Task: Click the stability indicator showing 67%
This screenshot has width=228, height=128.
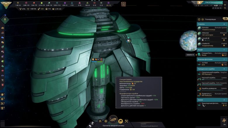Action: click(23, 9)
